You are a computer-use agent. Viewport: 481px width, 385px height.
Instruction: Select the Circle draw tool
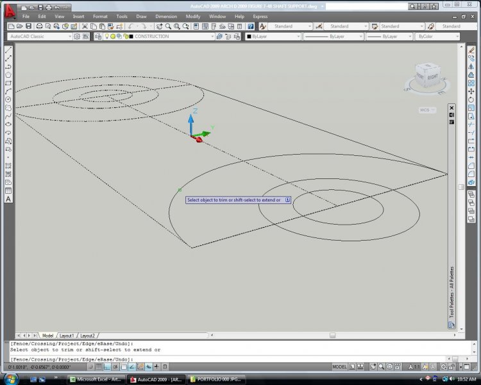8,99
